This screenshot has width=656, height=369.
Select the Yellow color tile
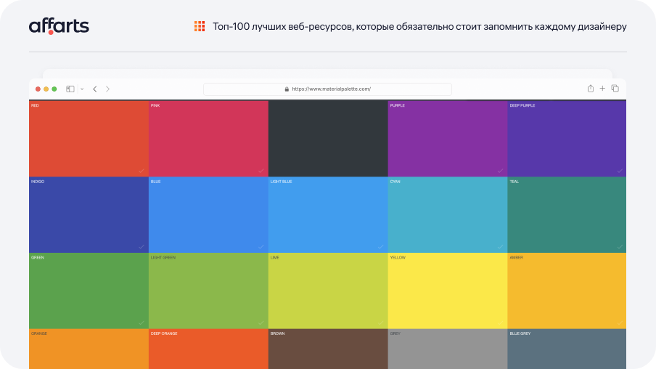(x=448, y=291)
